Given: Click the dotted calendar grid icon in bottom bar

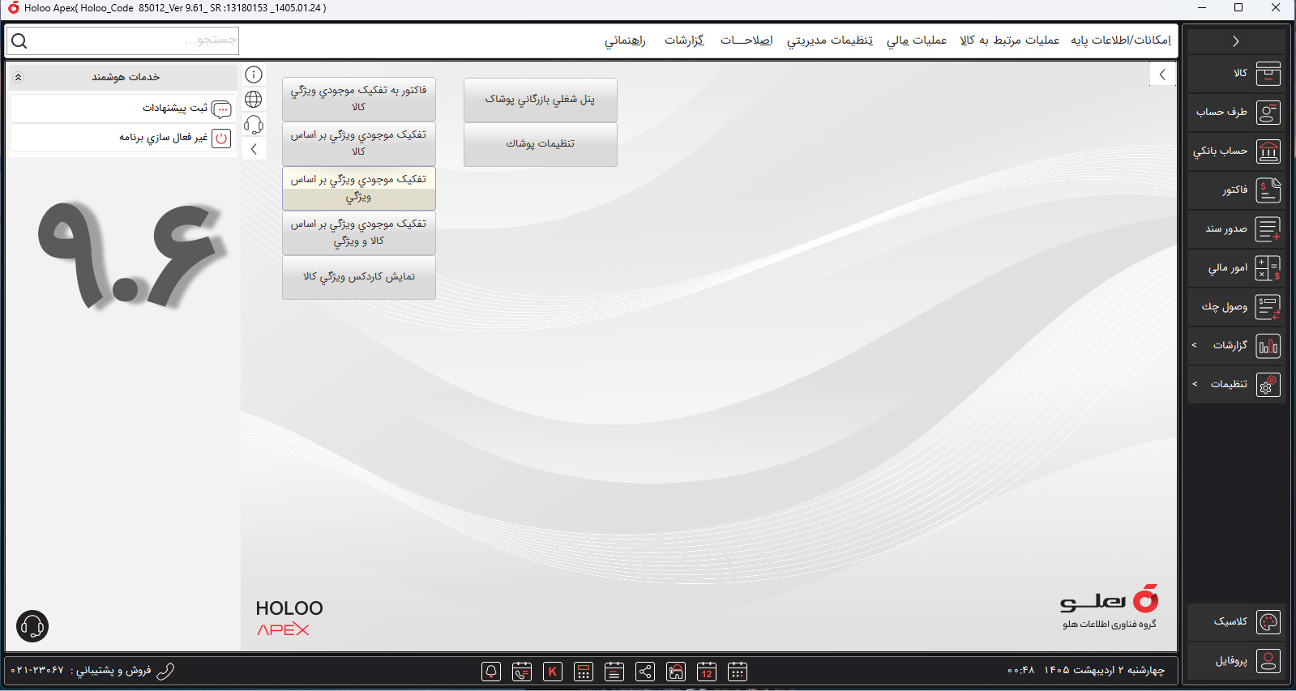Looking at the screenshot, I should tap(738, 672).
